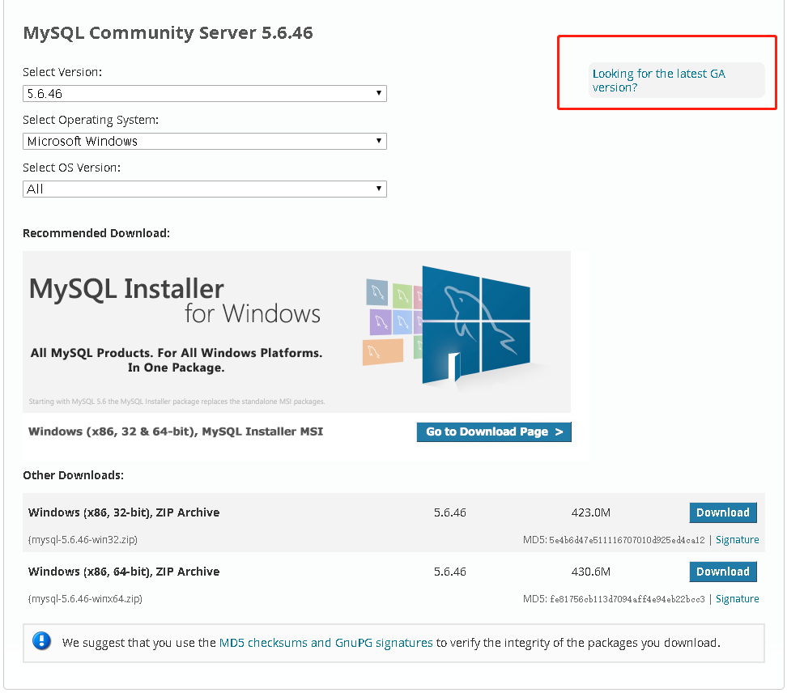Screen dimensions: 787x693
Task: Click the dropdown arrow of version 5.6.46 field
Action: click(x=378, y=94)
